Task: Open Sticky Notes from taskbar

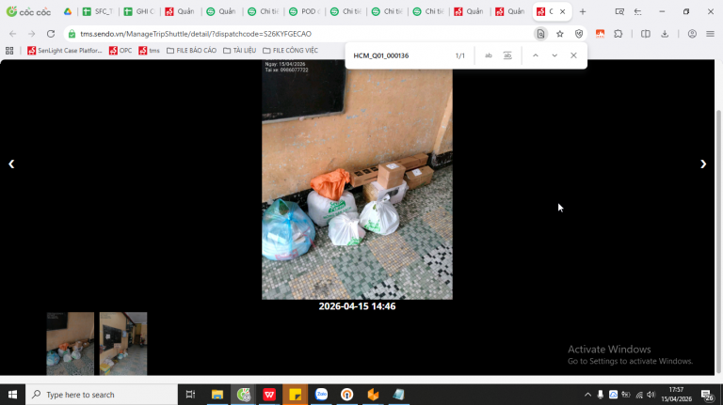Action: (295, 395)
